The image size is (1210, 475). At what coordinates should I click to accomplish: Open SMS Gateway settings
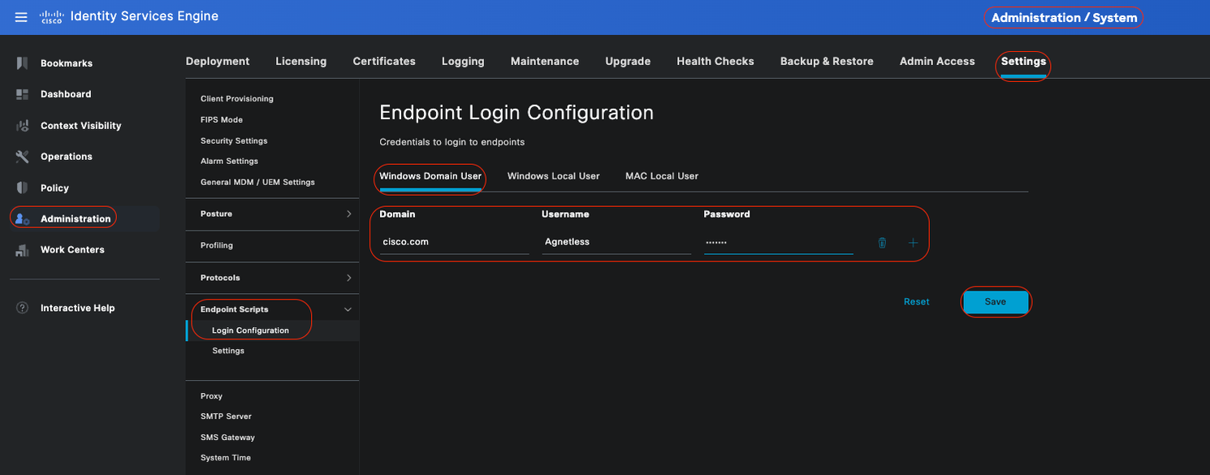(227, 438)
